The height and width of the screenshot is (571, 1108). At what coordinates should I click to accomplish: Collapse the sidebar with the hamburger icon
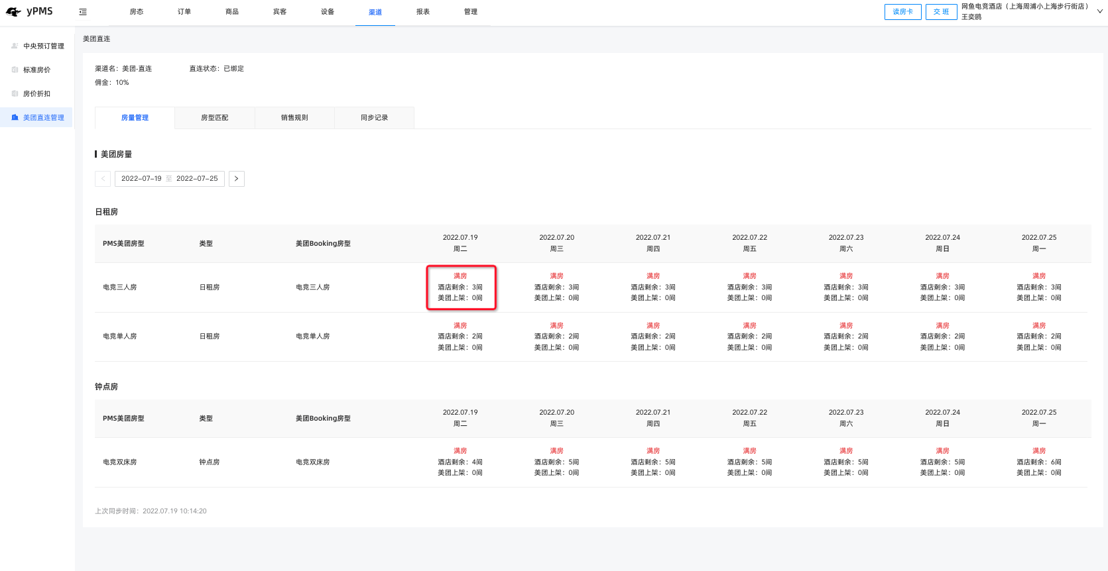[x=83, y=12]
